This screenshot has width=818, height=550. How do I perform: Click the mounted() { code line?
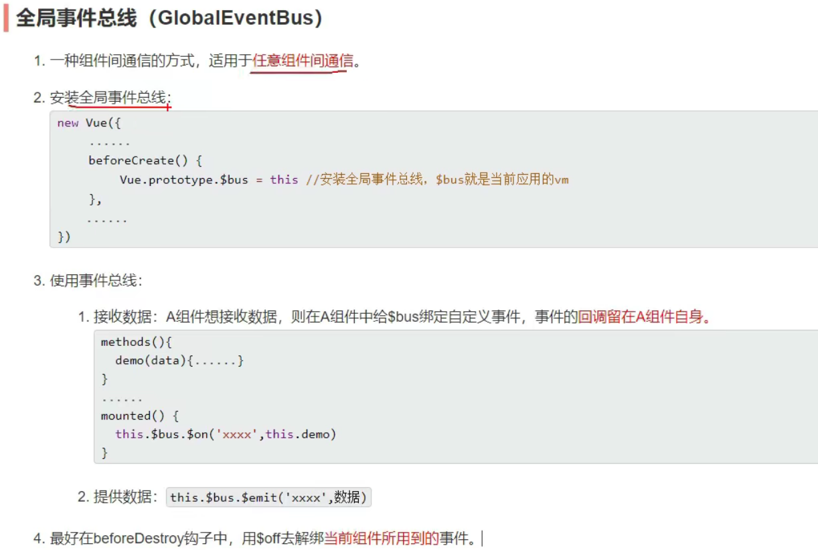(139, 416)
